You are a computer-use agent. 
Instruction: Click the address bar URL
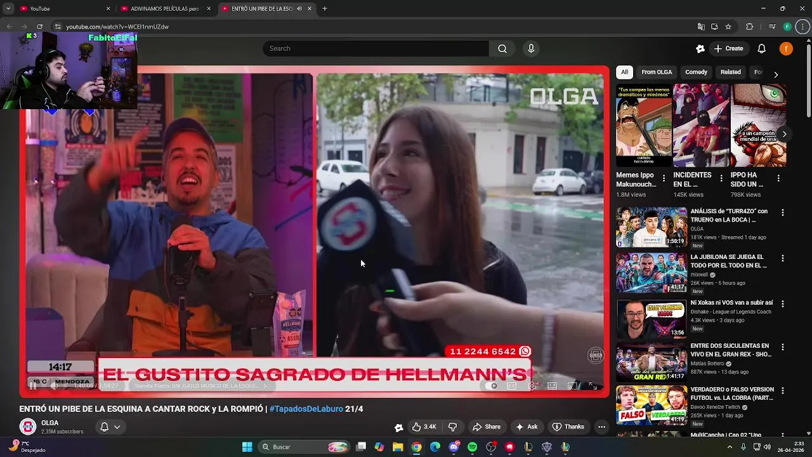tap(117, 27)
